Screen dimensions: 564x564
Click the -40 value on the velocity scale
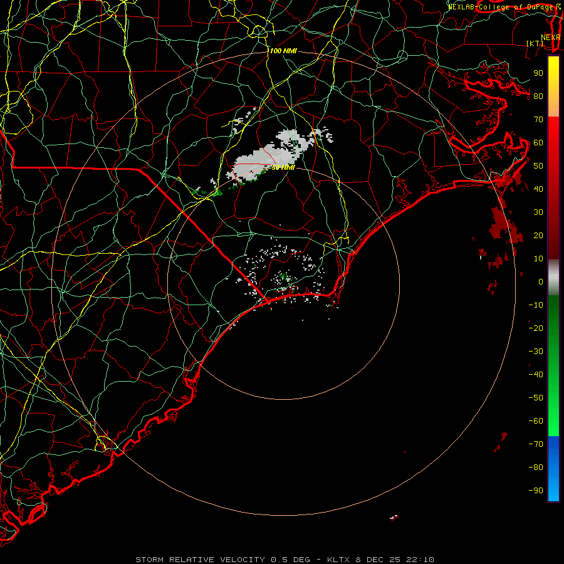tap(536, 375)
